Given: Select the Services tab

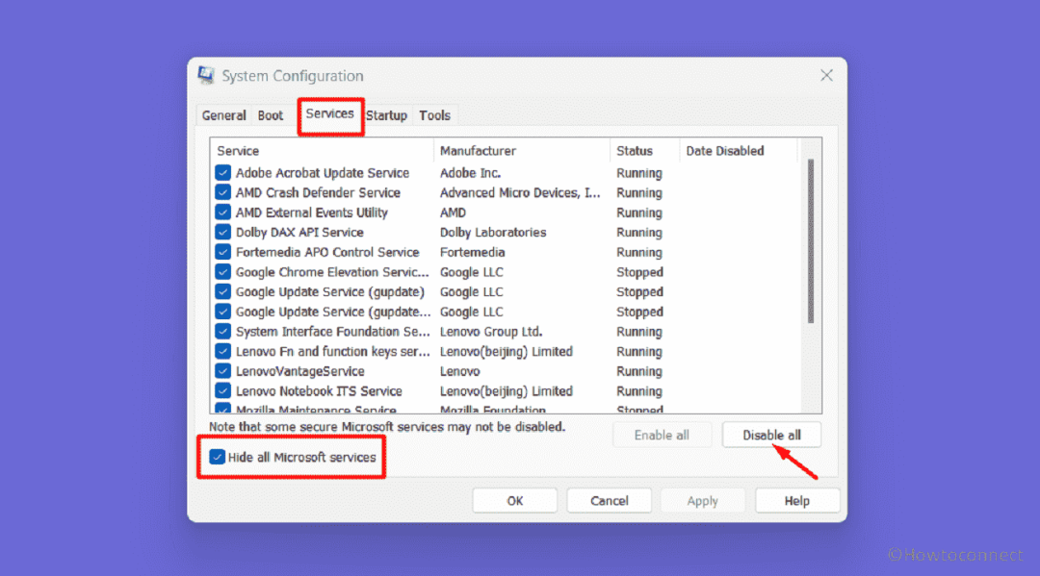Looking at the screenshot, I should click(x=329, y=113).
